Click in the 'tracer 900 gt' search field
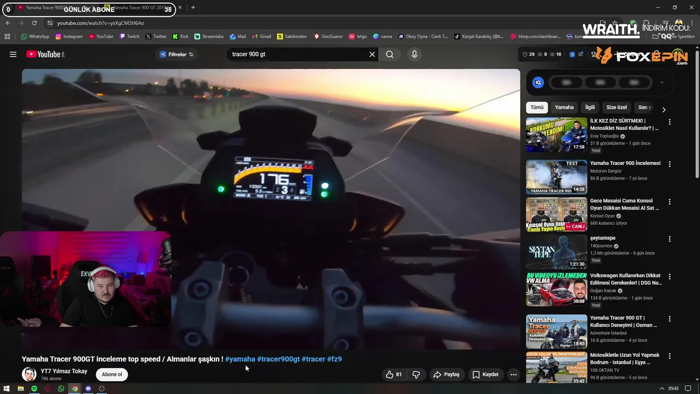The image size is (700, 394). coord(298,54)
